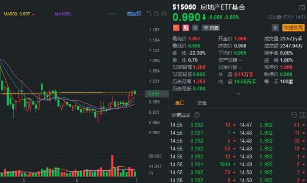Add to watchlist with 自选 button

point(211,28)
